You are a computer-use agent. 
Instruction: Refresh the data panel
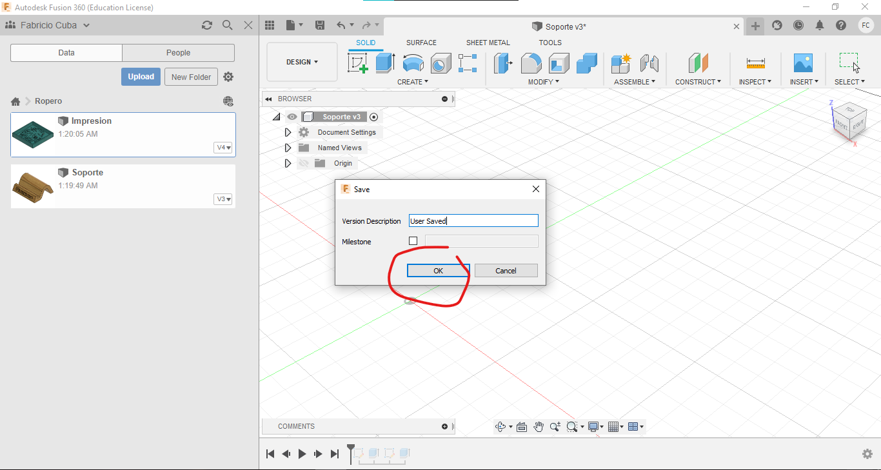pos(207,25)
